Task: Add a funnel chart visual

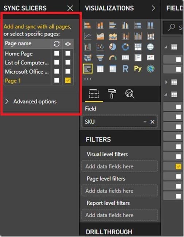Action: pos(100,58)
